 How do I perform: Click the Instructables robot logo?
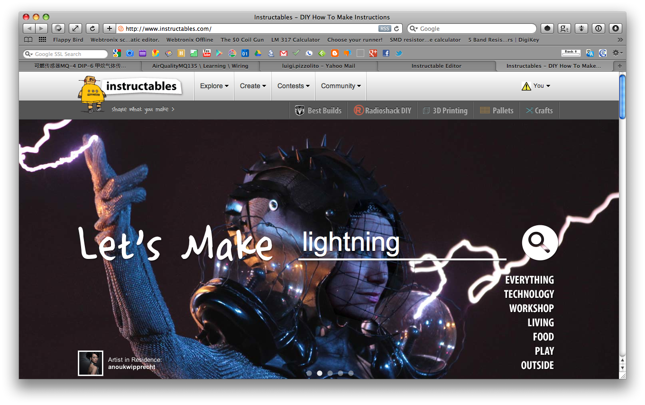(x=93, y=94)
